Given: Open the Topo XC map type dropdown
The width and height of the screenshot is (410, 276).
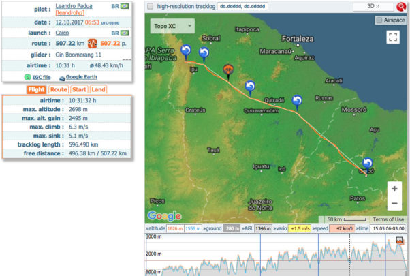Looking at the screenshot, I should 172,26.
